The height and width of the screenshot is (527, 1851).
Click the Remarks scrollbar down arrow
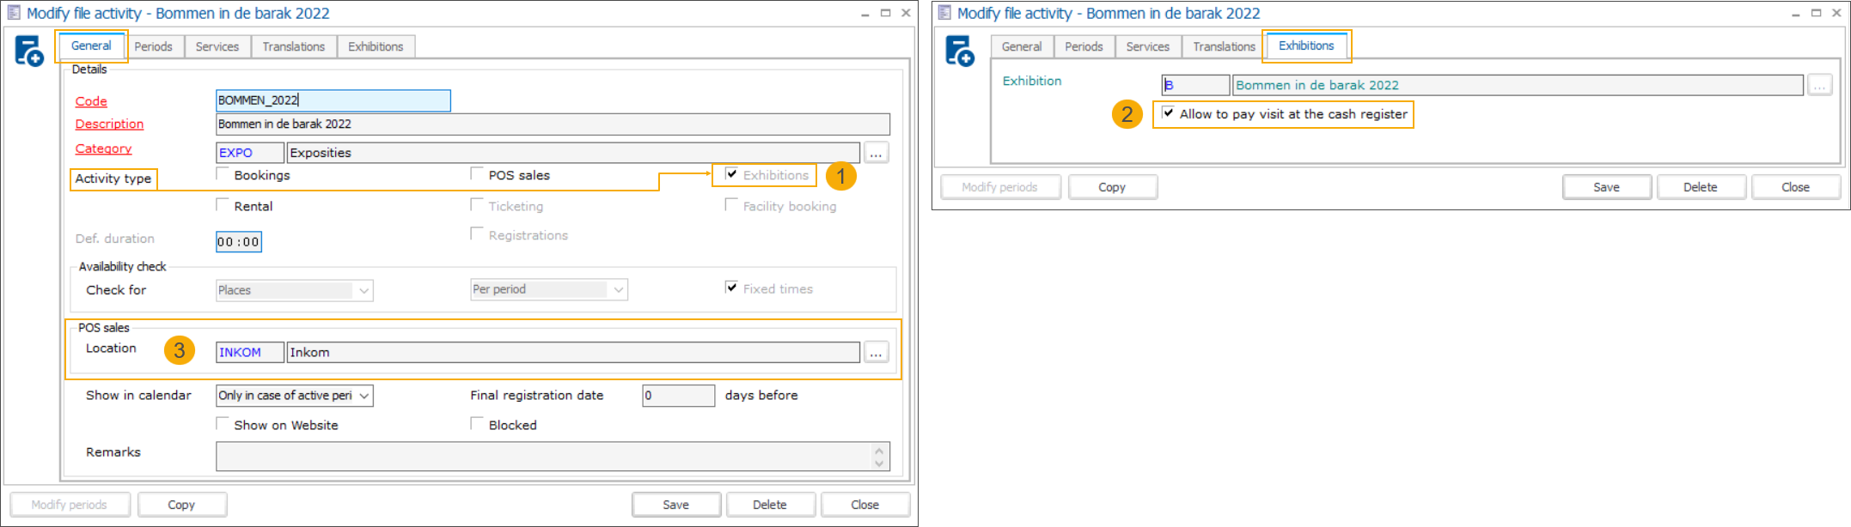[x=879, y=463]
